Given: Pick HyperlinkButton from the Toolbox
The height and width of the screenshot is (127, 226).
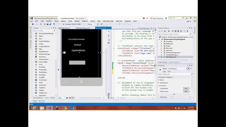Looking at the screenshot, I should tap(44, 41).
